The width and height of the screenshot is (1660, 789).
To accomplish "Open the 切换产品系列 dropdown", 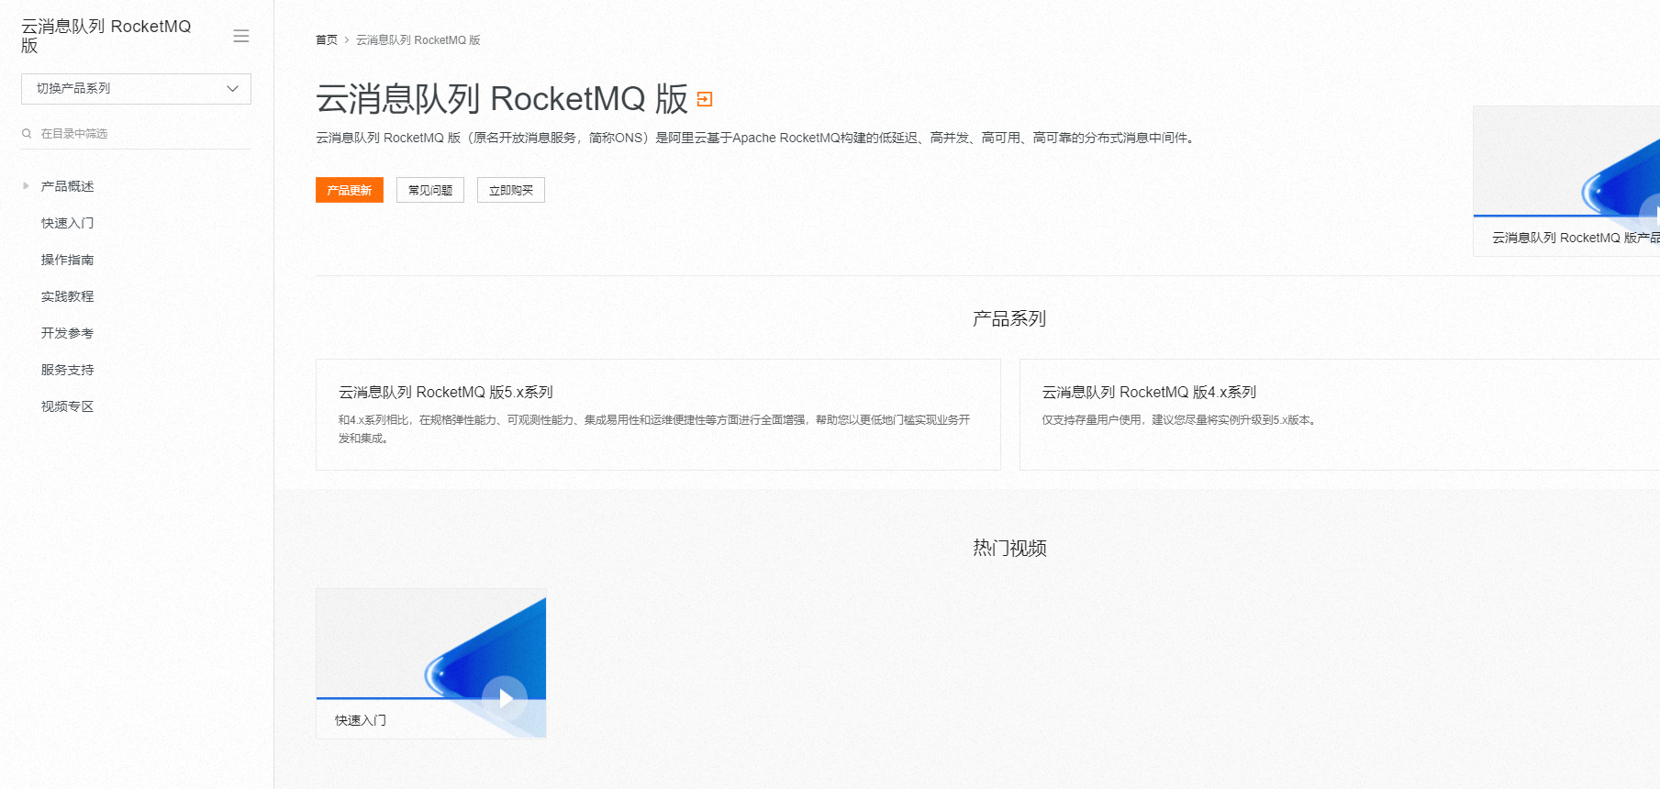I will pos(136,89).
